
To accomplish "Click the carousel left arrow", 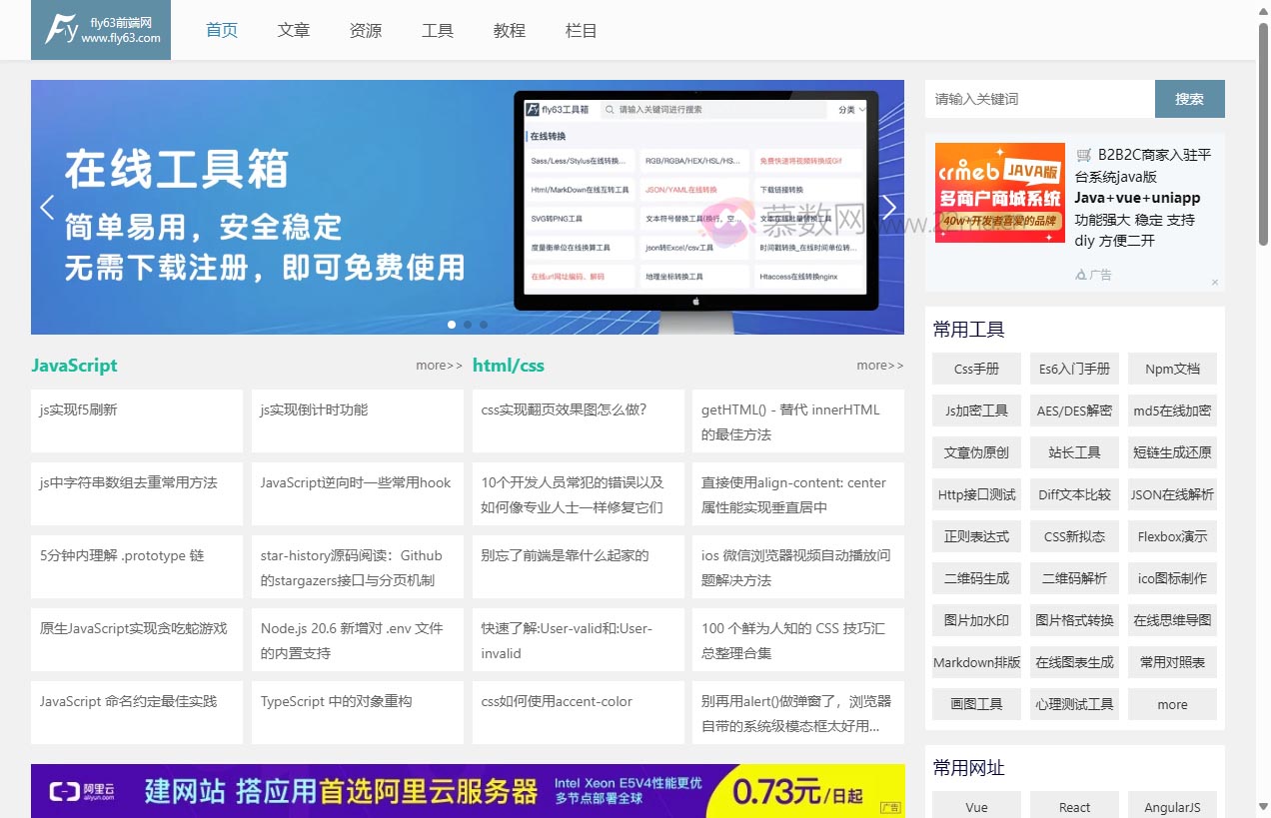I will (x=47, y=207).
